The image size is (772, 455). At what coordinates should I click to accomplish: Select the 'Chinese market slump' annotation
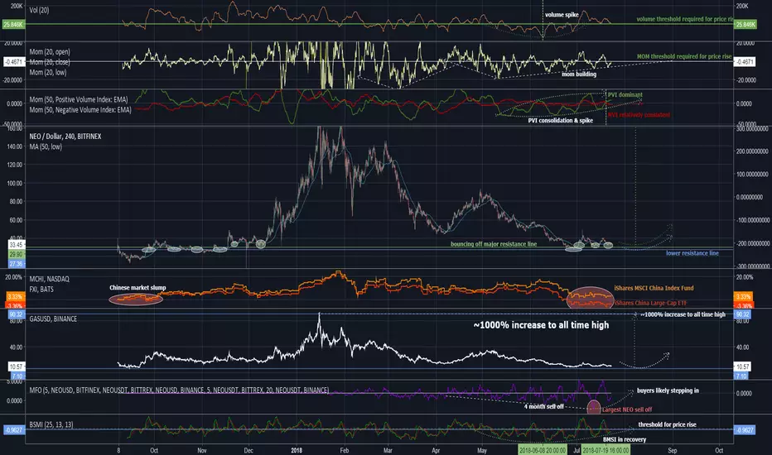coord(138,288)
